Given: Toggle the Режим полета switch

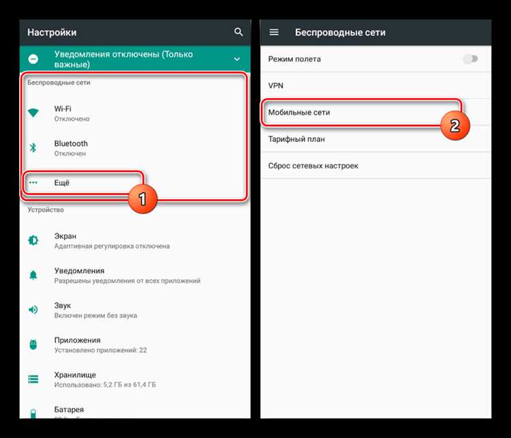Looking at the screenshot, I should pos(469,59).
